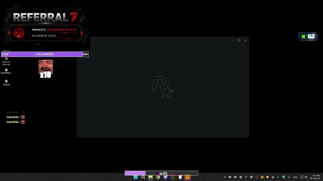Open OBS icon in system tray

pos(257,177)
